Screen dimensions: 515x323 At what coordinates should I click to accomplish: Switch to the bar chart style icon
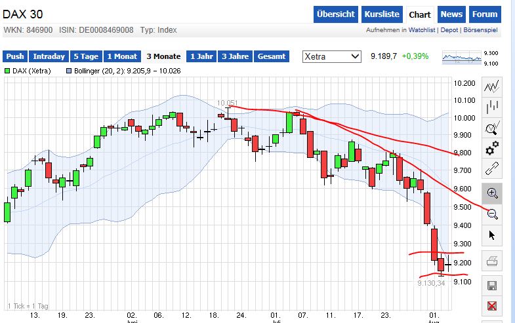click(492, 107)
